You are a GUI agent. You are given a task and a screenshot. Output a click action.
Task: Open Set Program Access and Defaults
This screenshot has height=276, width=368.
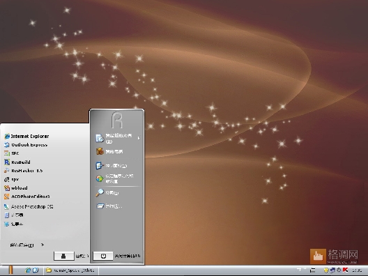coord(114,178)
